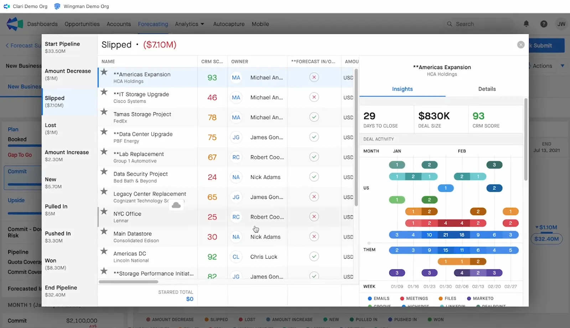Star the Main Datastore deal
The height and width of the screenshot is (328, 570).
click(x=104, y=231)
